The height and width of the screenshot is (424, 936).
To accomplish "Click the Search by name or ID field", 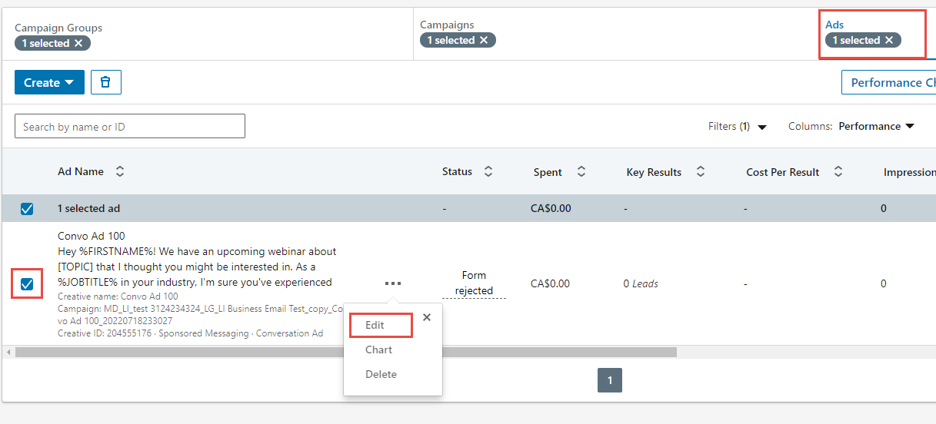I will pyautogui.click(x=130, y=127).
